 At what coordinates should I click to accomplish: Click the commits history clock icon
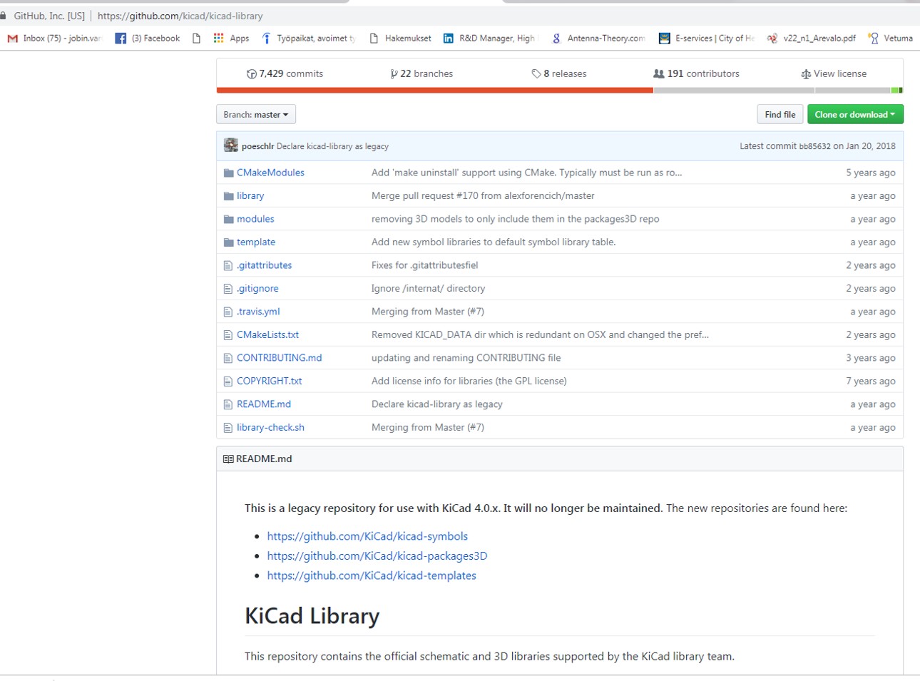pyautogui.click(x=251, y=74)
